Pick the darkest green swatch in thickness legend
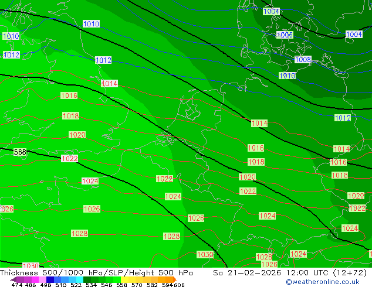The image size is (372, 287). pyautogui.click(x=87, y=279)
